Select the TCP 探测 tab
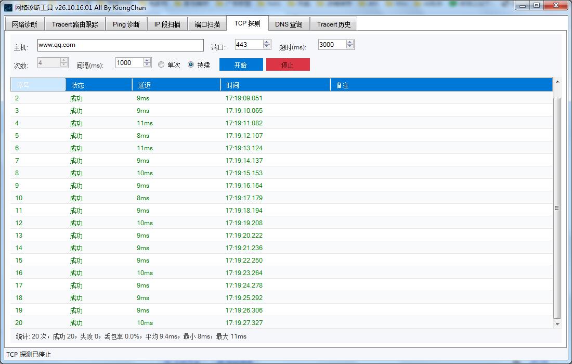This screenshot has height=364, width=572. tap(248, 23)
